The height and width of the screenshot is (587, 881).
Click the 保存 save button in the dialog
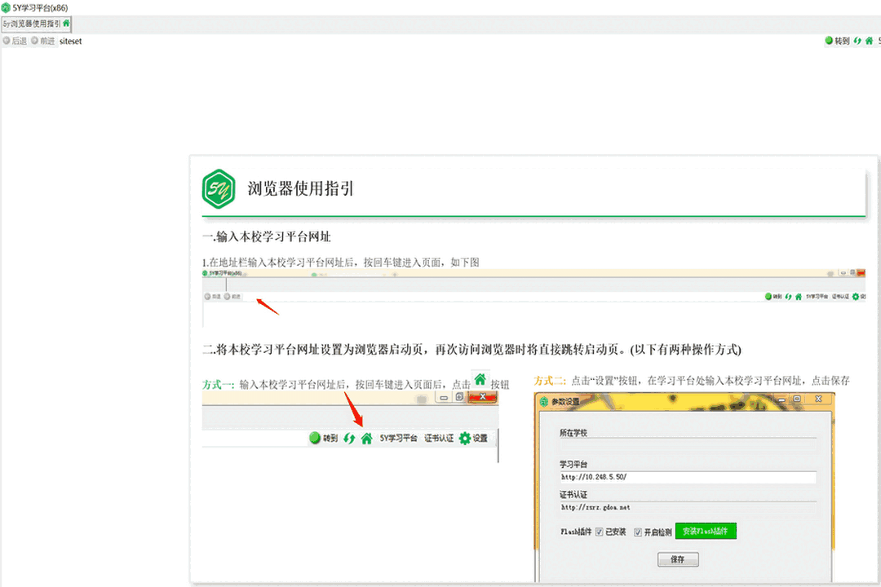tap(677, 559)
